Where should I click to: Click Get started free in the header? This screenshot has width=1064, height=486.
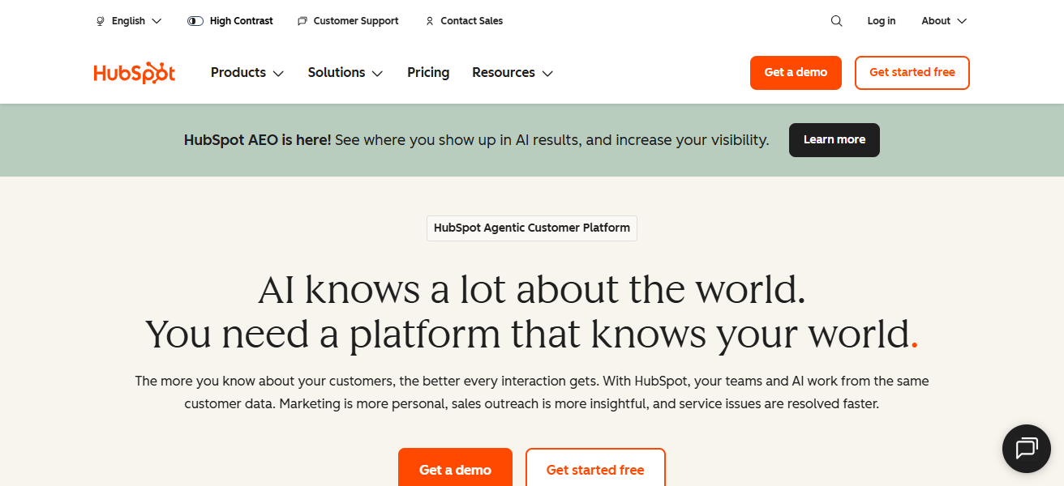point(912,72)
